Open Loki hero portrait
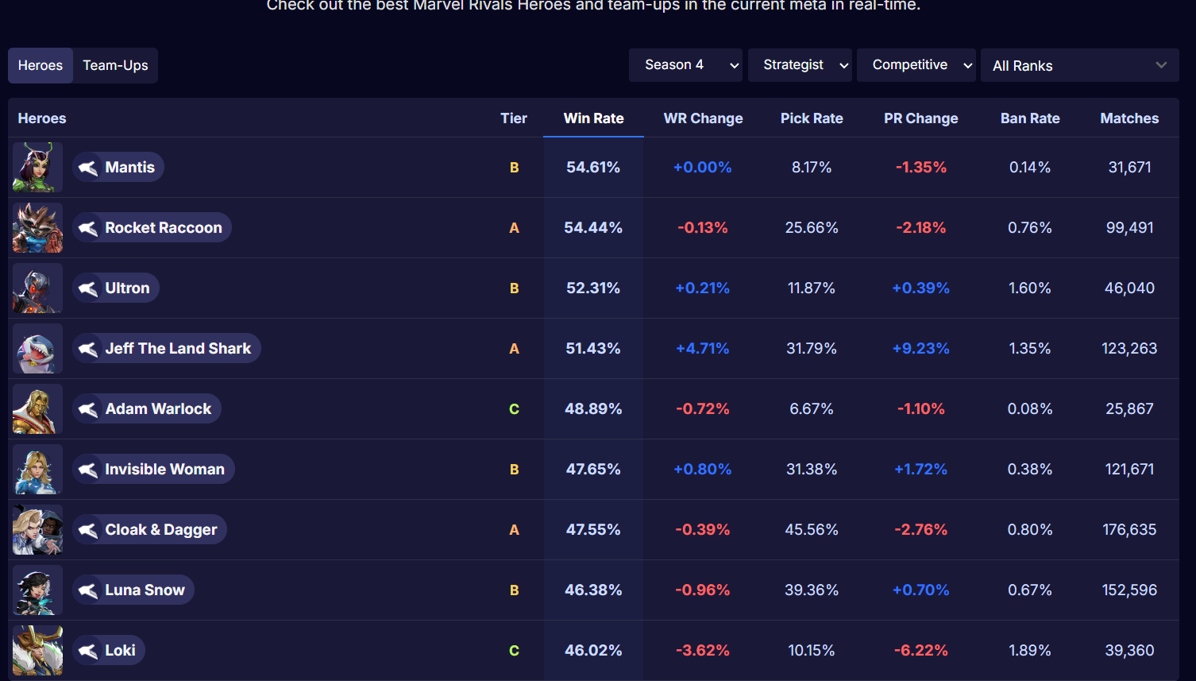This screenshot has height=681, width=1196. click(x=37, y=650)
